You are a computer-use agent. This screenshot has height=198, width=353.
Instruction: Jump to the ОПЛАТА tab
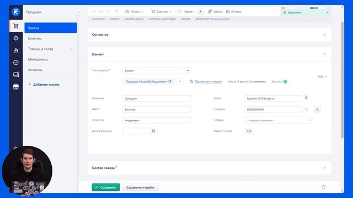185,19
